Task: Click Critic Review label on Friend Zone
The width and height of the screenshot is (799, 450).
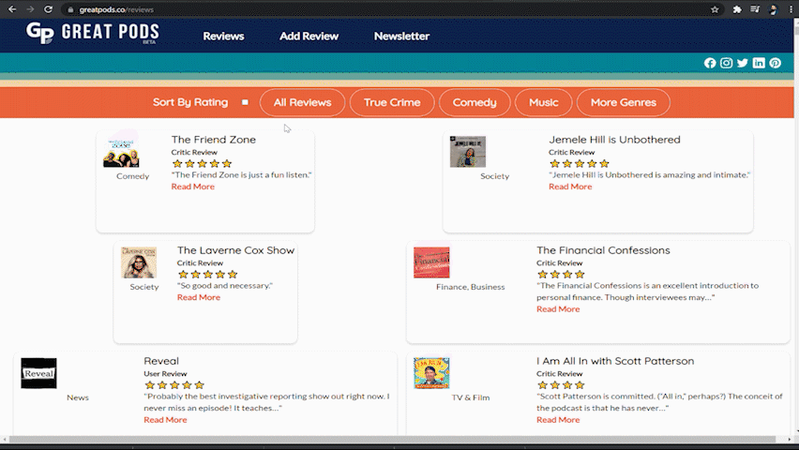Action: [194, 153]
